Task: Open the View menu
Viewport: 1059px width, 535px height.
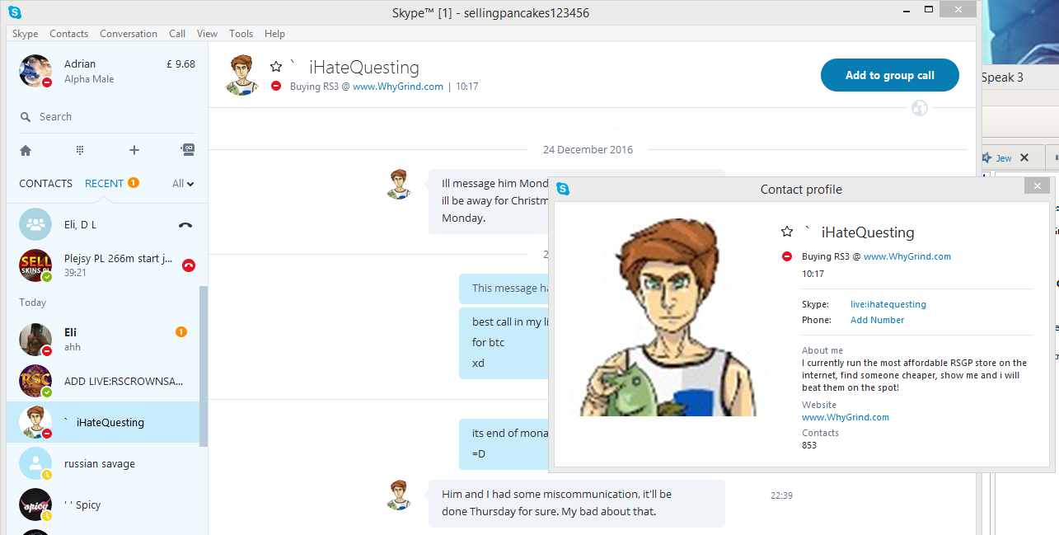Action: click(x=208, y=34)
